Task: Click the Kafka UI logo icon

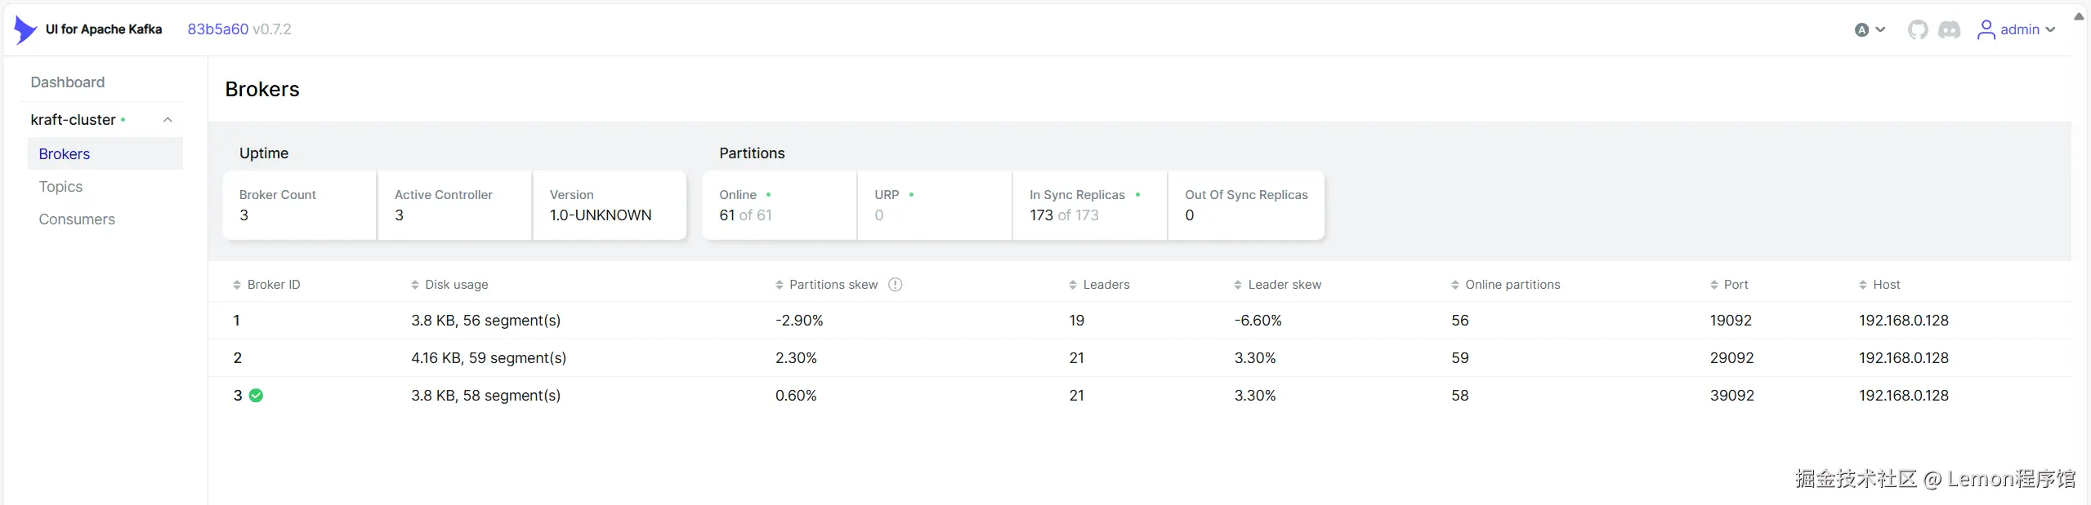Action: pos(25,29)
